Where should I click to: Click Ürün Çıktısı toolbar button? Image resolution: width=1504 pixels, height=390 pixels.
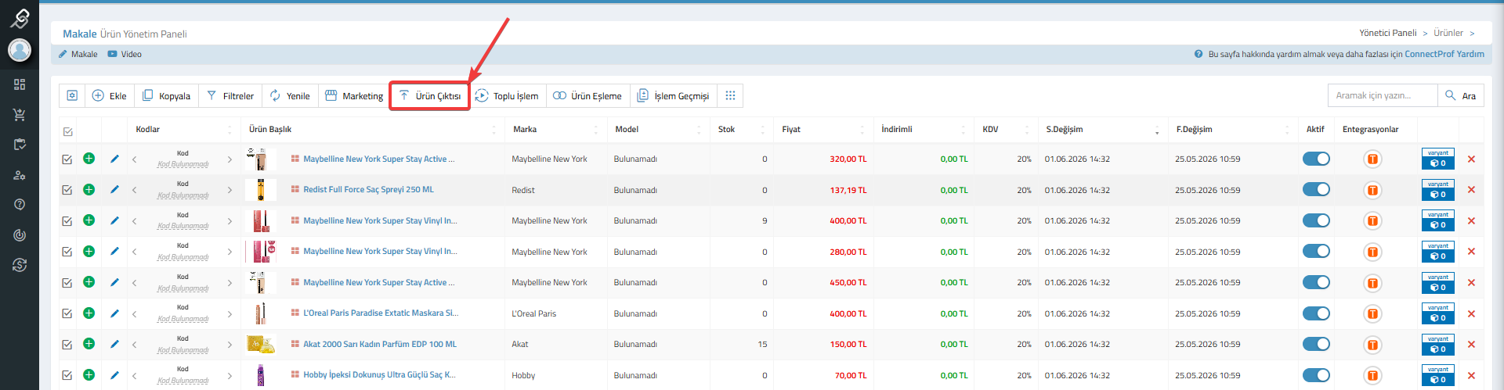tap(430, 95)
